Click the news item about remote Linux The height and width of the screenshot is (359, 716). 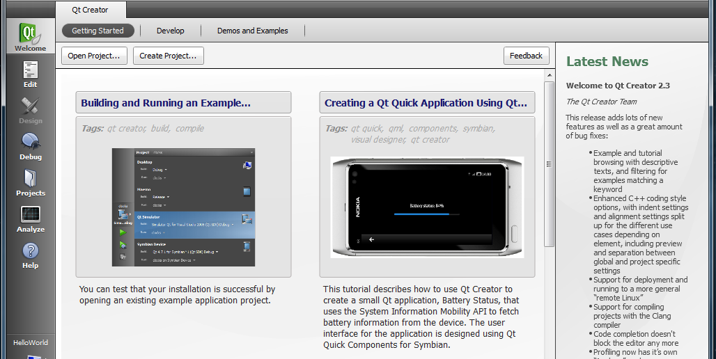tap(640, 289)
